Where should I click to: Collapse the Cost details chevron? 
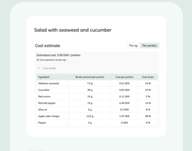[39, 68]
